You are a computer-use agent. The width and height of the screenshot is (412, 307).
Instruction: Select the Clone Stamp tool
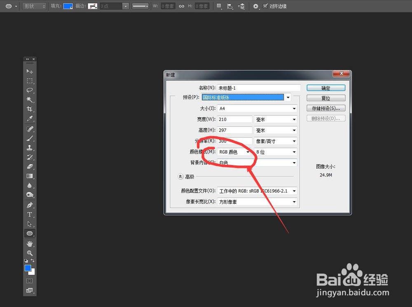[30, 148]
